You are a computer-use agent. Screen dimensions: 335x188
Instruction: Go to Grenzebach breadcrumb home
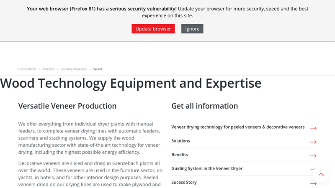tap(27, 69)
